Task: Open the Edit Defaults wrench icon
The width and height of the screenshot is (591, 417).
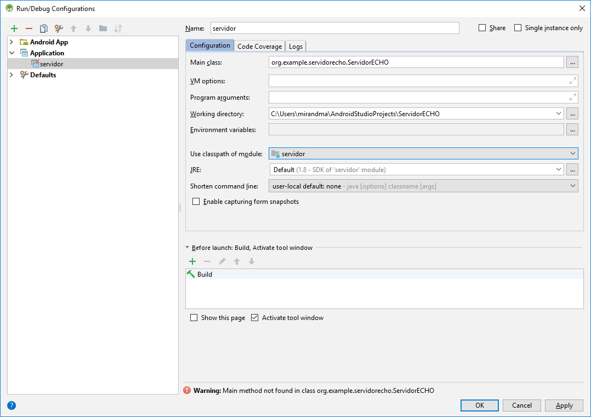Action: pos(59,28)
